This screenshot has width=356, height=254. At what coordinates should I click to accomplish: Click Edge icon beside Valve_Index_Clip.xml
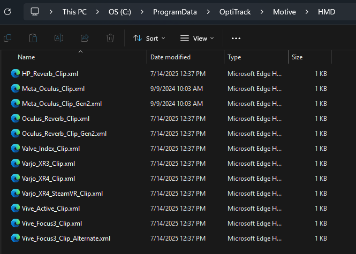16,148
